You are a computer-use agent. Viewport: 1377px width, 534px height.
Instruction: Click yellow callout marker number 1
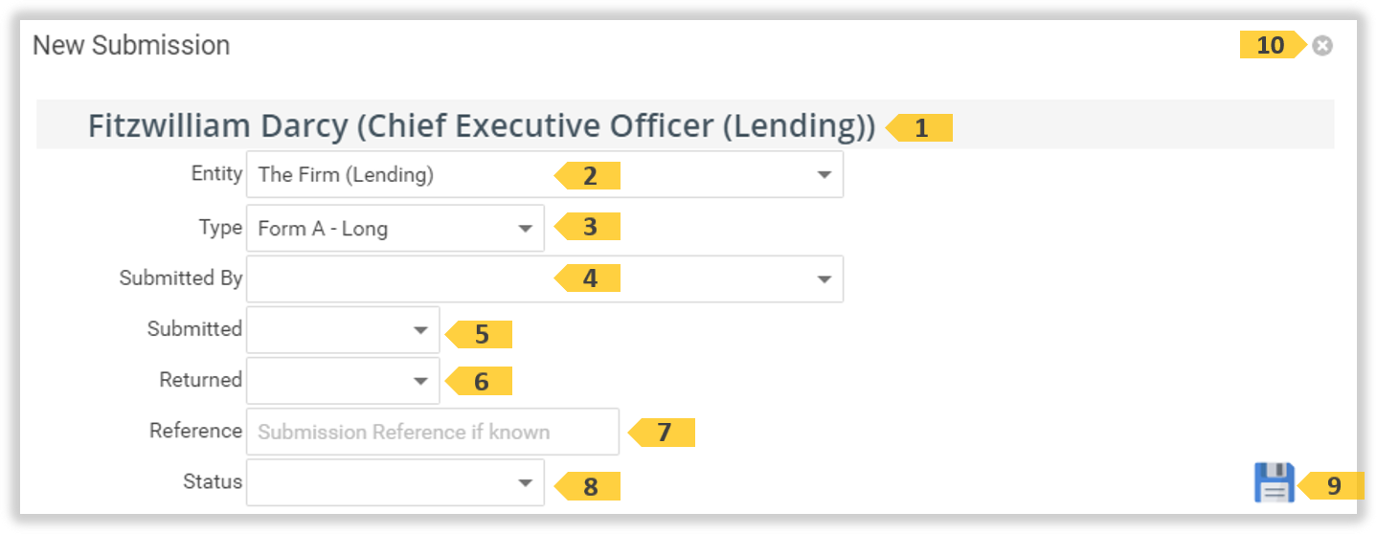921,127
